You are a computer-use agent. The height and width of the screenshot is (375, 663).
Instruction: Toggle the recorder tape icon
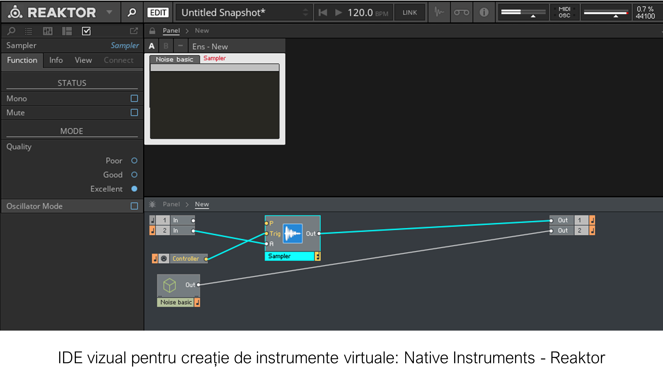461,12
